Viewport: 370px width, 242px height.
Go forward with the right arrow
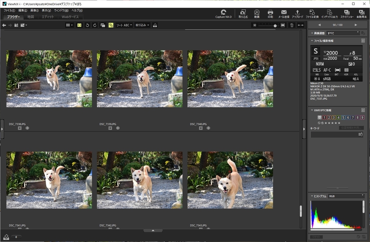10,25
